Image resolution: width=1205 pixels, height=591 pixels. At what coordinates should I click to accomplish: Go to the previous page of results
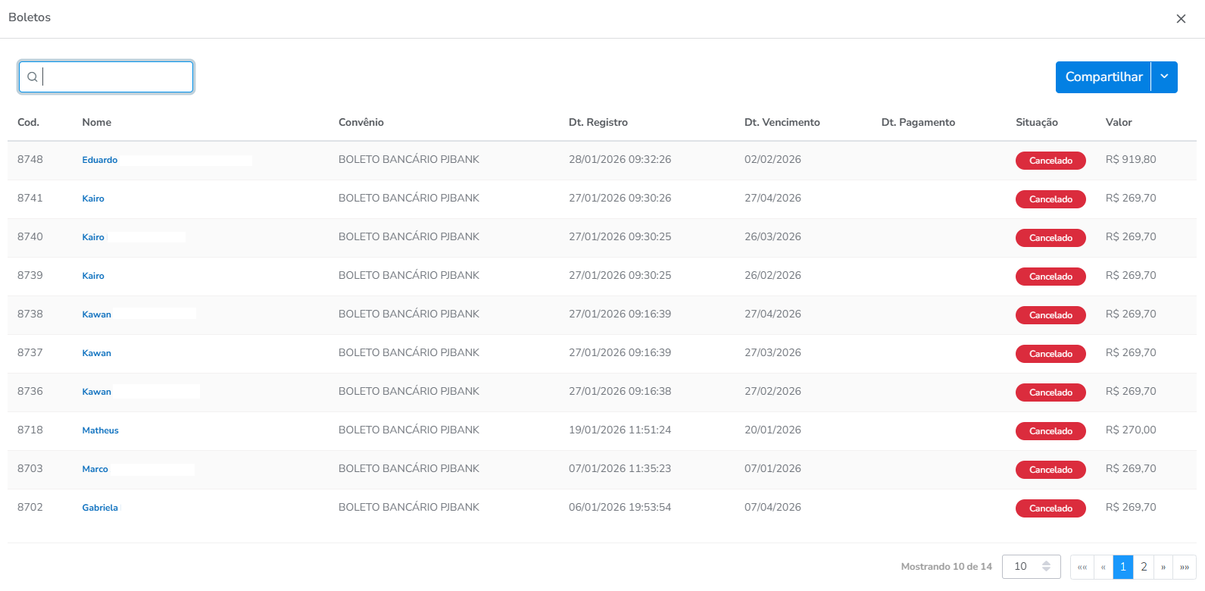[x=1103, y=567]
